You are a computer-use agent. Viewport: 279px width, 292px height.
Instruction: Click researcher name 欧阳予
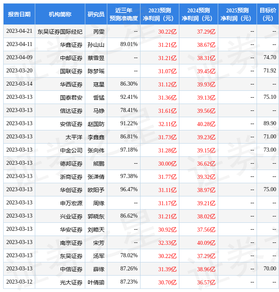click(96, 190)
